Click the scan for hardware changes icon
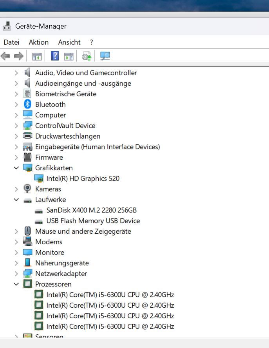 coord(105,56)
